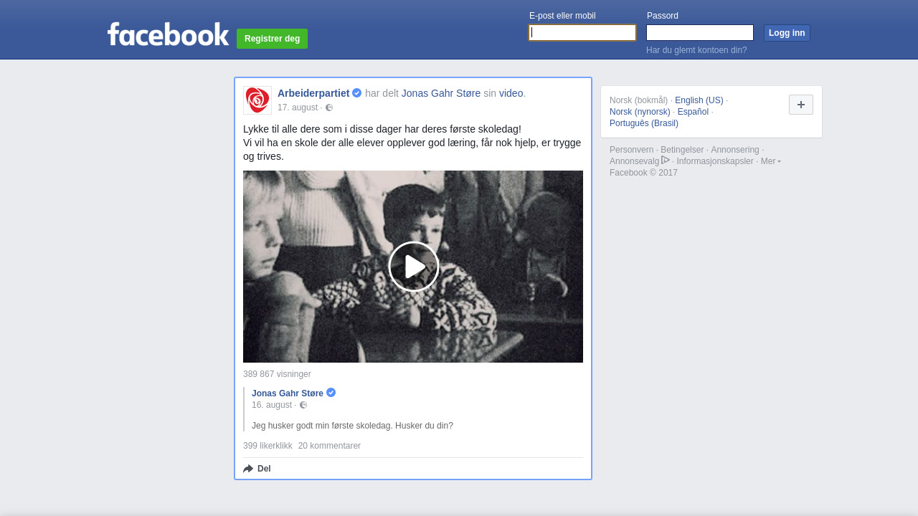Open the Har du glemt kontoen din link
The width and height of the screenshot is (918, 516).
point(696,50)
